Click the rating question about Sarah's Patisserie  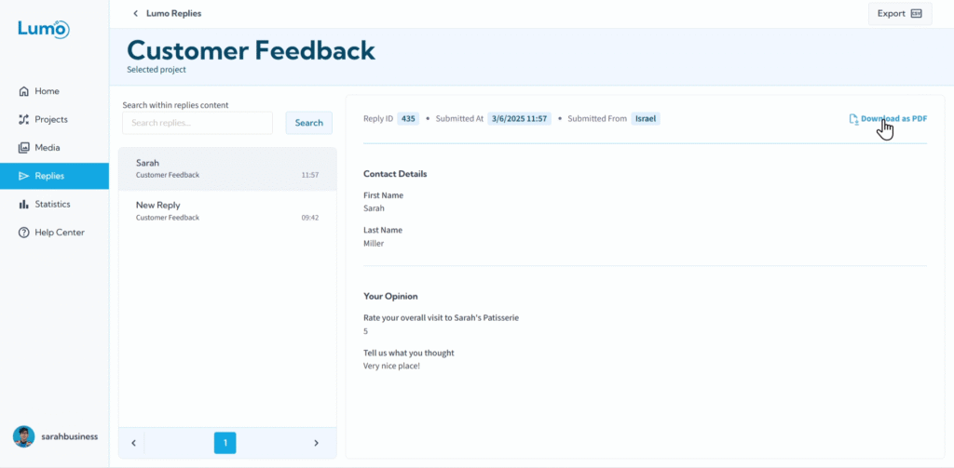[441, 318]
